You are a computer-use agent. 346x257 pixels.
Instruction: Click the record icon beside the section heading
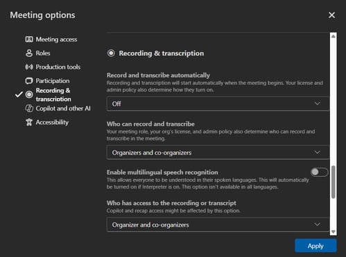(x=111, y=53)
